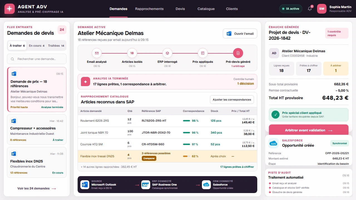Select the À traiter filter tab

[17, 46]
